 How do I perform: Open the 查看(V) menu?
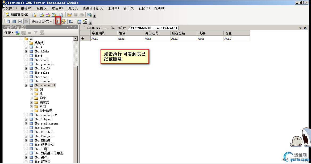point(42,8)
